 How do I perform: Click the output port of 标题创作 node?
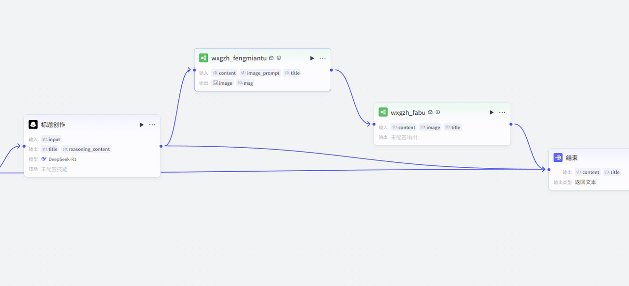pos(161,146)
